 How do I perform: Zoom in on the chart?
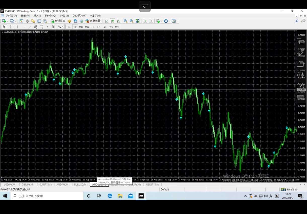125,21
